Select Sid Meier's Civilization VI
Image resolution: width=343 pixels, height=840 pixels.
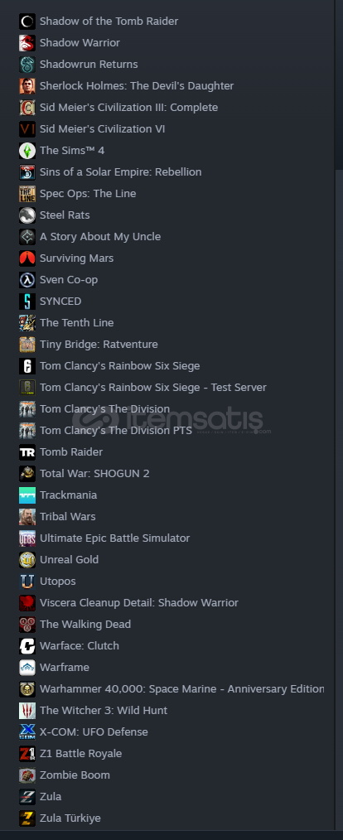[x=103, y=129]
